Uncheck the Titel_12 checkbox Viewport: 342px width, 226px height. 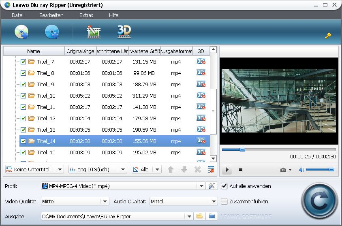[24, 118]
